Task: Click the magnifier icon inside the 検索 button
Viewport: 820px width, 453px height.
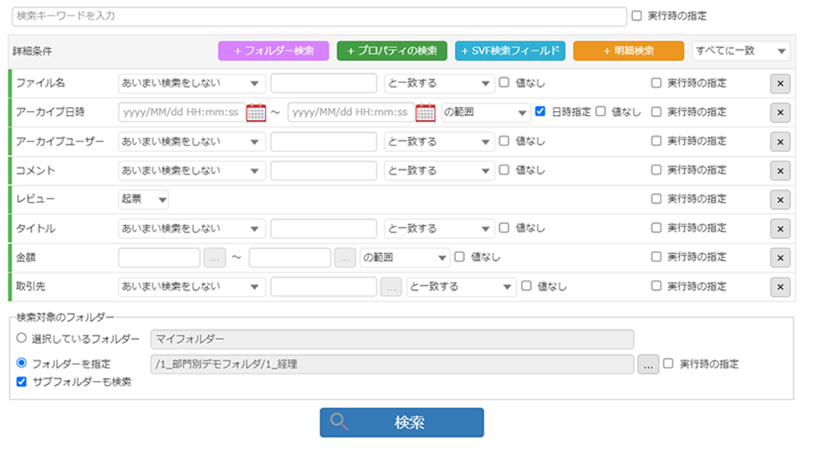Action: 338,422
